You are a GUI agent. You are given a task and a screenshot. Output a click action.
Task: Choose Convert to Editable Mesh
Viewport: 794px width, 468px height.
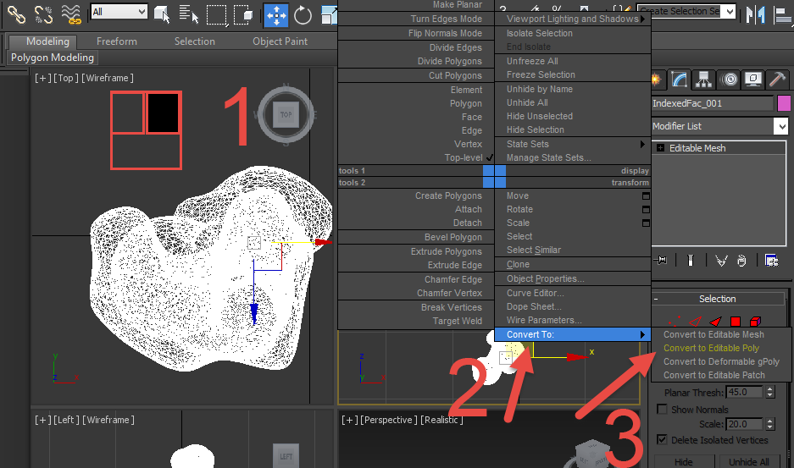(x=713, y=334)
